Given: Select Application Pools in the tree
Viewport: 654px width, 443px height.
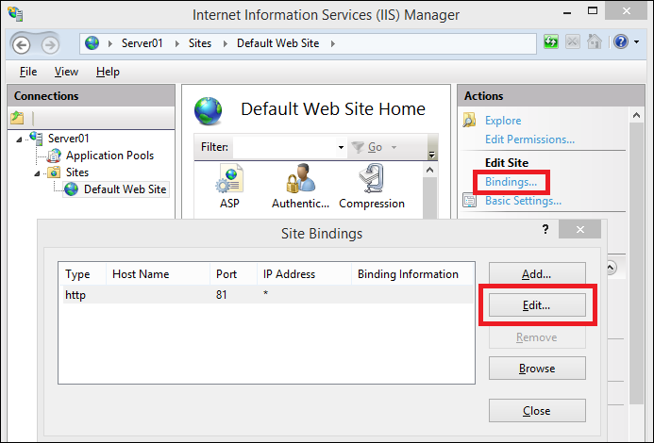Looking at the screenshot, I should tap(109, 156).
